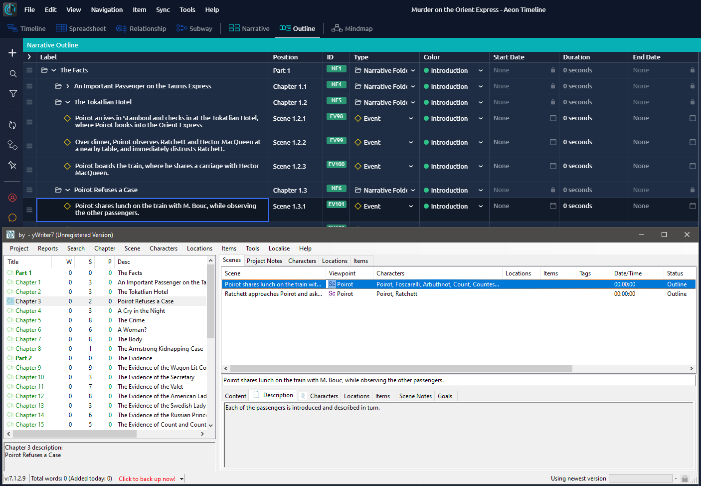Open the Sync menu in Aeon Timeline
Screen dimensions: 701x486
pyautogui.click(x=163, y=9)
